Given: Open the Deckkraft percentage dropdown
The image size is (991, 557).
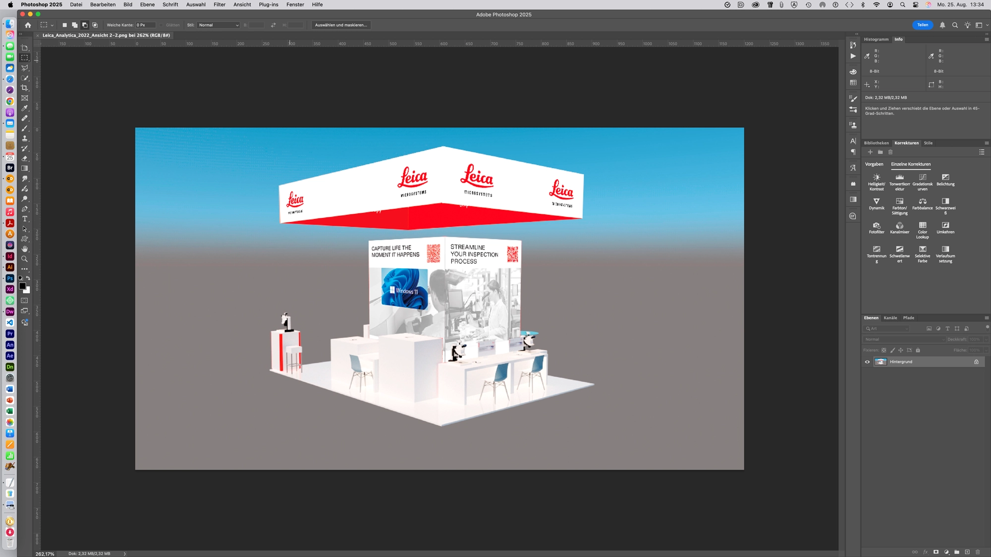Looking at the screenshot, I should pyautogui.click(x=985, y=339).
